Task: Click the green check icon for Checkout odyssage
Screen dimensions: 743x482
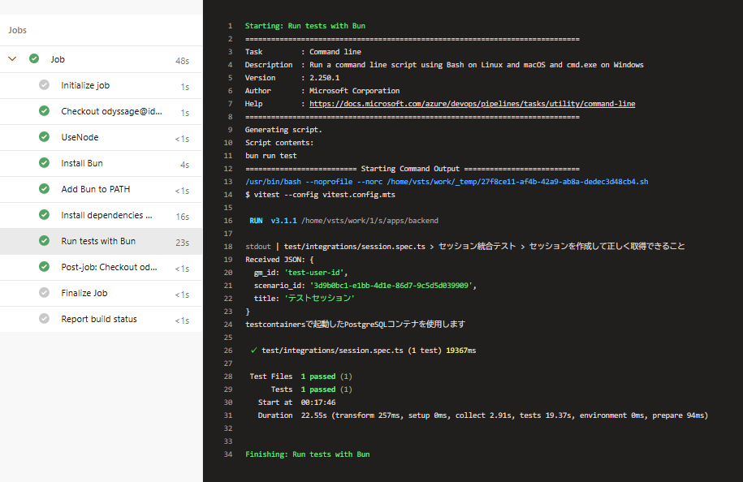Action: click(44, 111)
